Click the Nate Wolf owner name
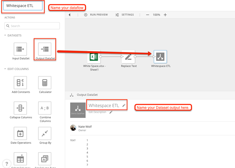The image size is (235, 168). tap(85, 127)
